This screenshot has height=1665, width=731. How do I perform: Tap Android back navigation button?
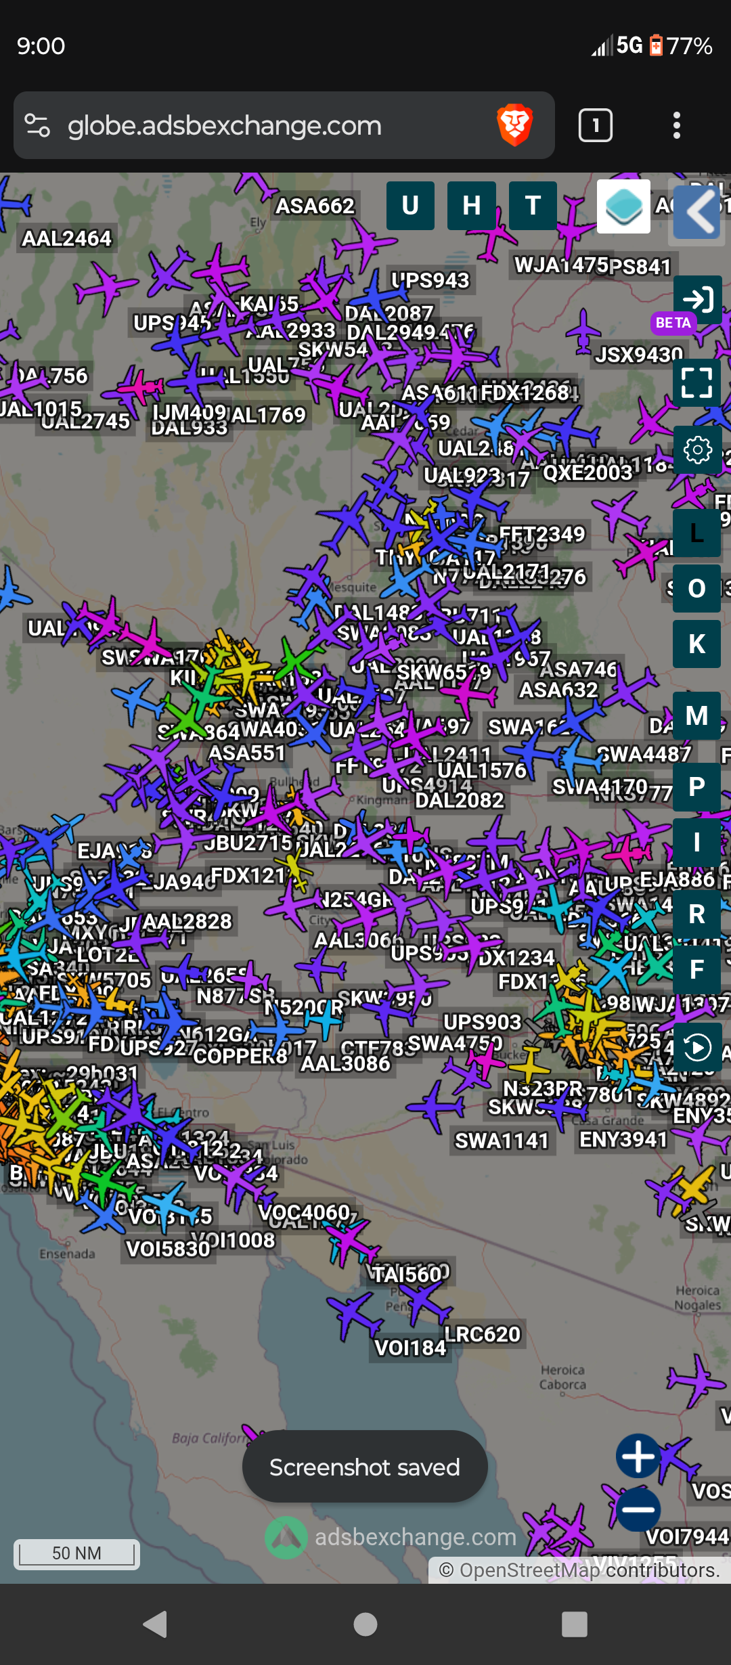pyautogui.click(x=156, y=1624)
